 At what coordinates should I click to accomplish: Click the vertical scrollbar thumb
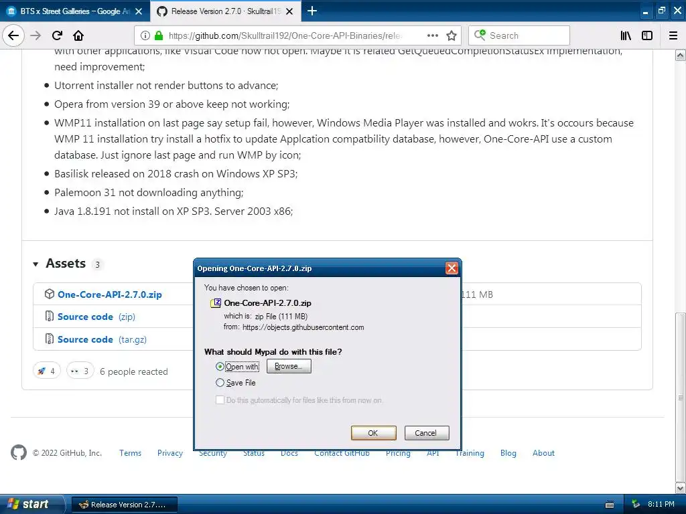[681, 397]
